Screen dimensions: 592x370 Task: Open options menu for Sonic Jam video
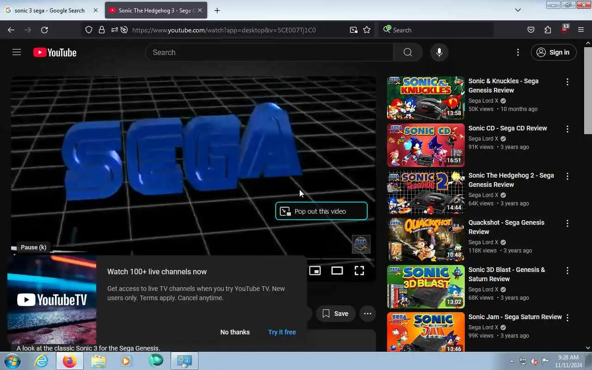(x=567, y=318)
